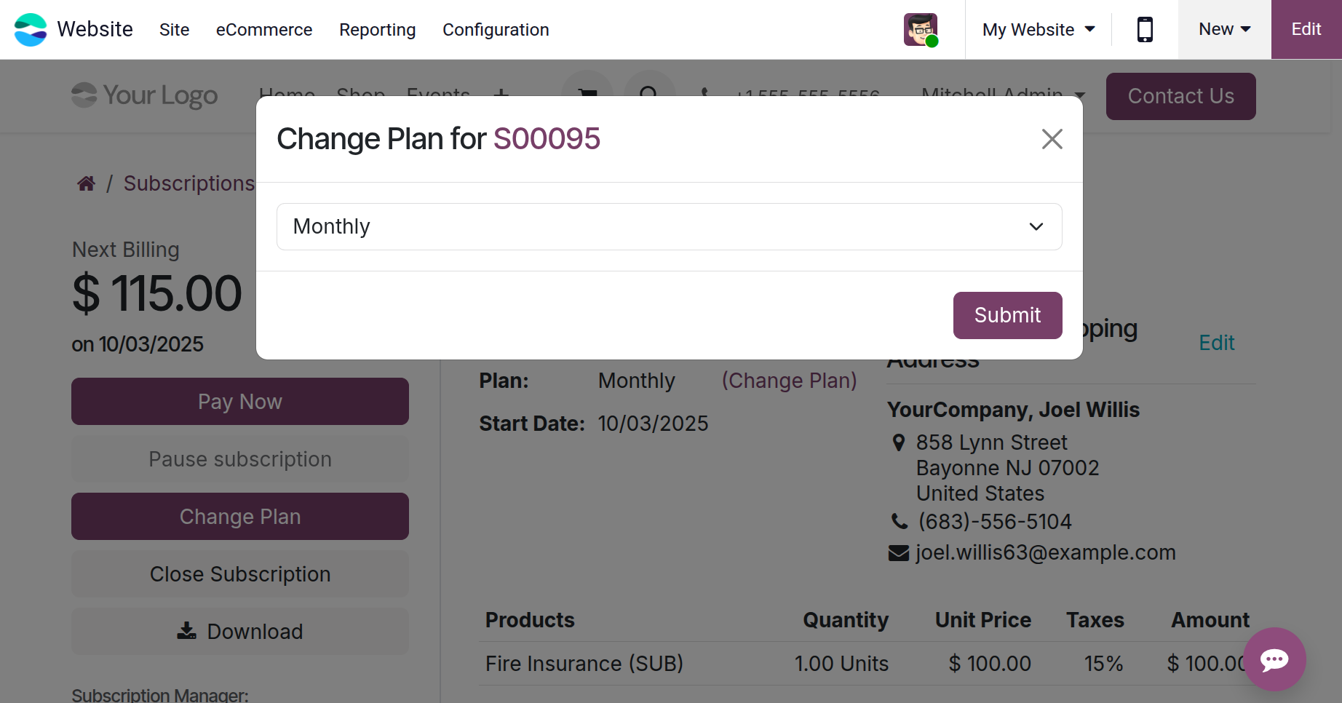Click the Odoo Website app logo
This screenshot has width=1342, height=703.
pyautogui.click(x=31, y=30)
